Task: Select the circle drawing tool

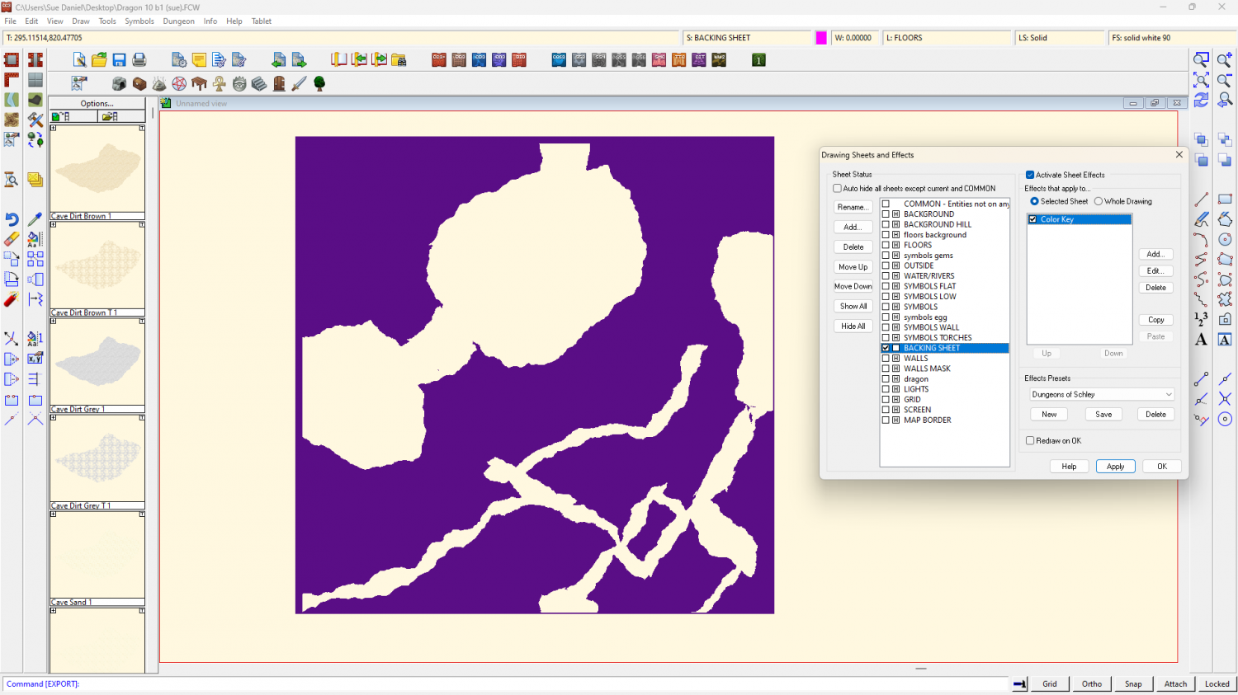Action: click(1225, 239)
